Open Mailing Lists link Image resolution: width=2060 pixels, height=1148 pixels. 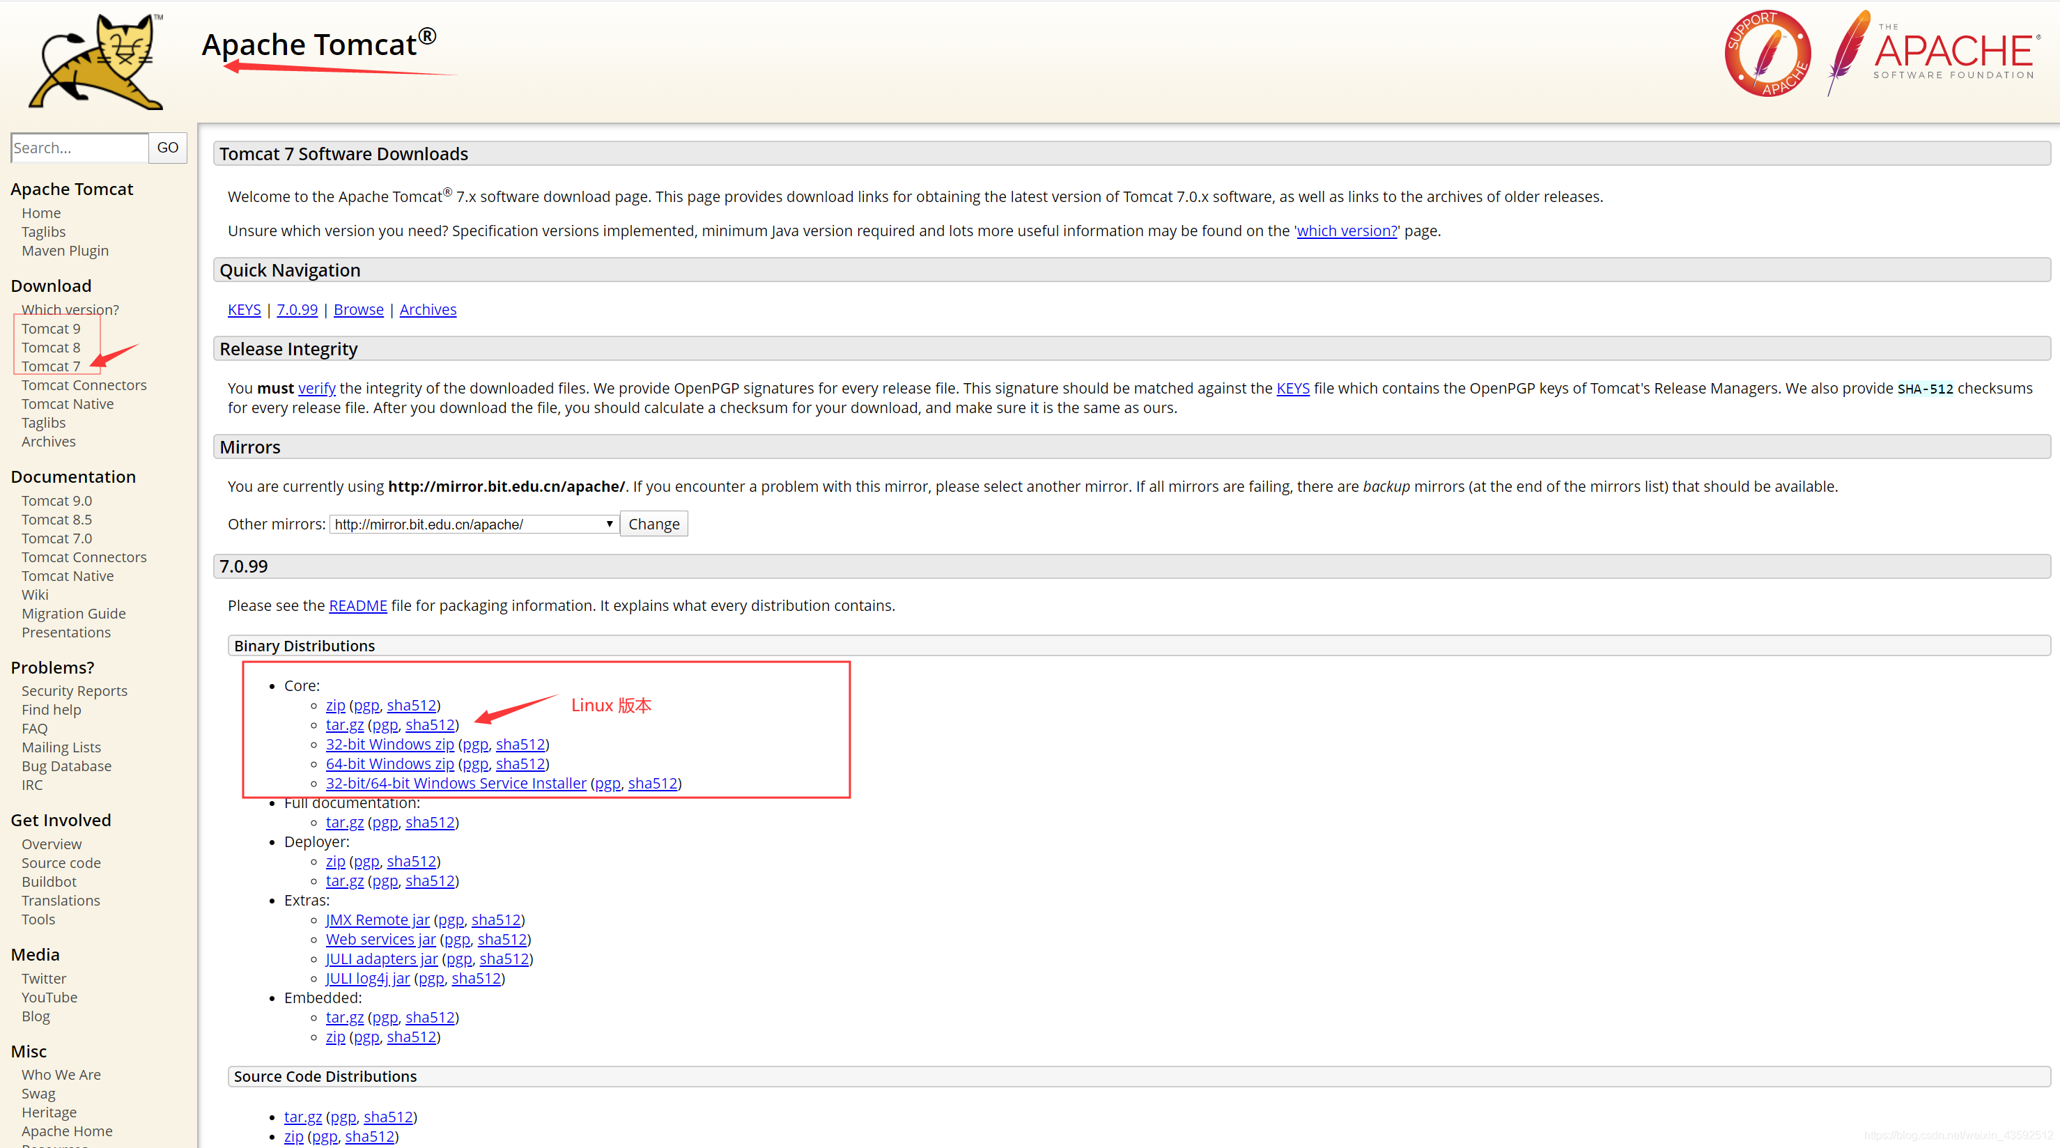[61, 747]
